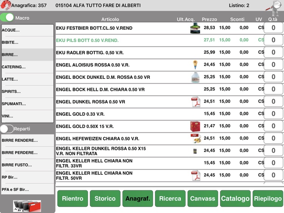The width and height of the screenshot is (284, 213).
Task: Set quantity for EKU RADLER BOTTIG.
Action: click(x=273, y=52)
